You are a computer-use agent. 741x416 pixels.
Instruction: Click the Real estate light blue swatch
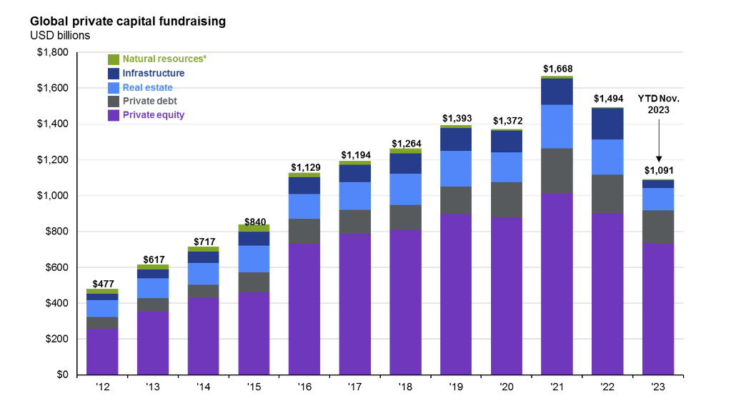114,88
